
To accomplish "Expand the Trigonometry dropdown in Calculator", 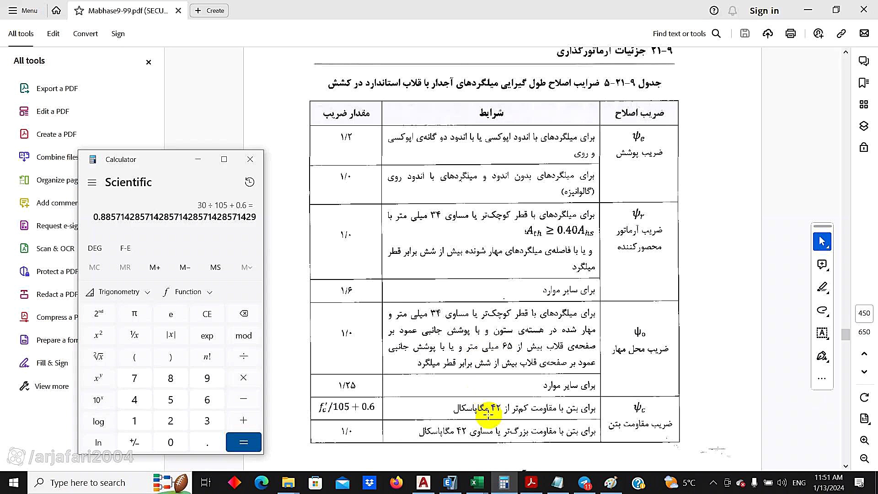I will click(119, 292).
